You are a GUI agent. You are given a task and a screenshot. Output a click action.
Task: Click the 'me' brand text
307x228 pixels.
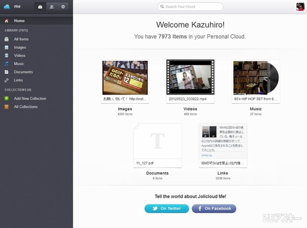[17, 7]
